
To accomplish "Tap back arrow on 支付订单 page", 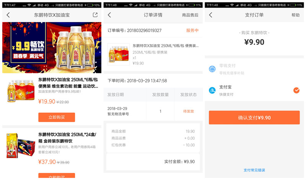I will [x=210, y=15].
